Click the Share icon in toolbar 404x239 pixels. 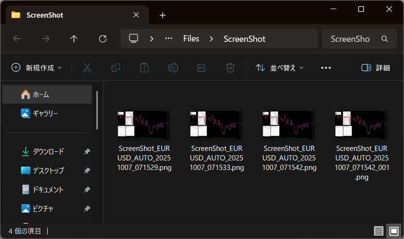pyautogui.click(x=201, y=68)
